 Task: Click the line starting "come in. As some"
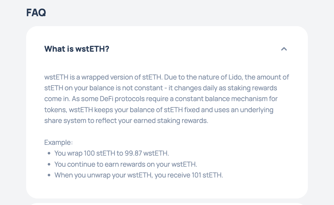click(x=161, y=99)
